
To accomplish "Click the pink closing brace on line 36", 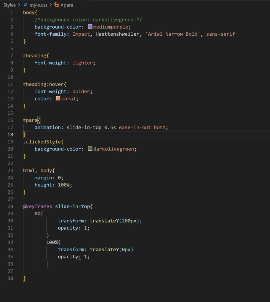I will click(48, 264).
